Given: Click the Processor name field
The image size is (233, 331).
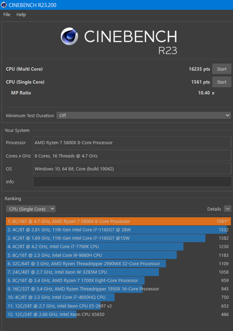Looking at the screenshot, I should coord(132,142).
